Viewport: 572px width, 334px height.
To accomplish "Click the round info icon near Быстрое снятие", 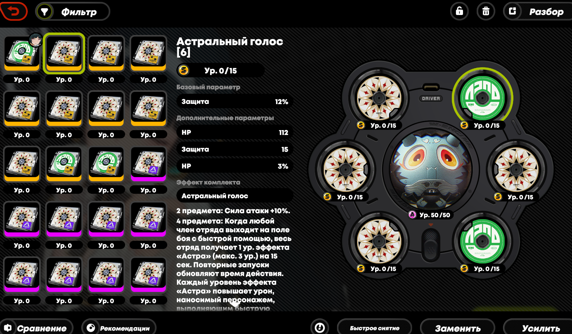I will (x=320, y=327).
